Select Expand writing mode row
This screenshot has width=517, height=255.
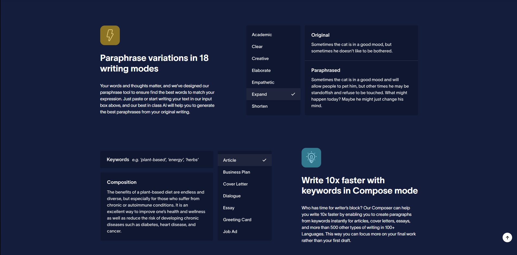[273, 94]
